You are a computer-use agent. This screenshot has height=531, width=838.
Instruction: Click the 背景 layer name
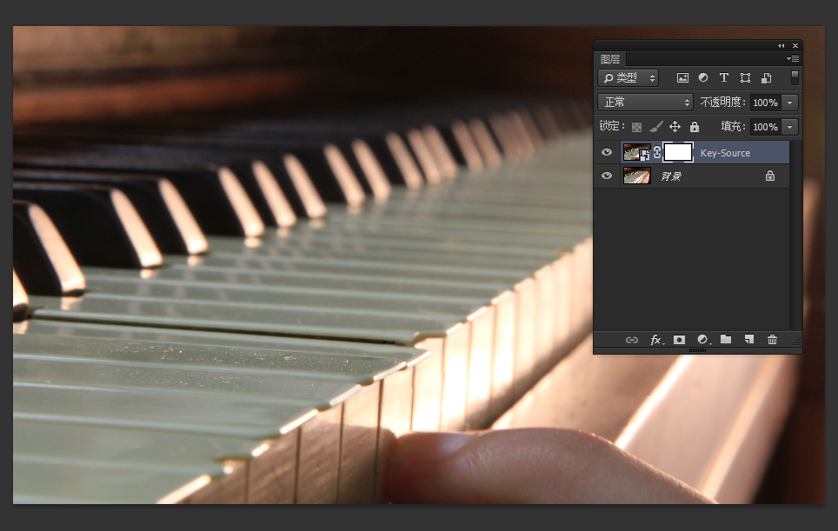(671, 176)
